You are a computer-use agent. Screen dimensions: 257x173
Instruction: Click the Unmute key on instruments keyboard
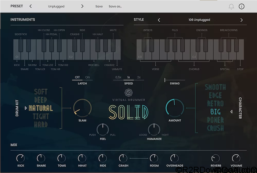click(x=117, y=56)
